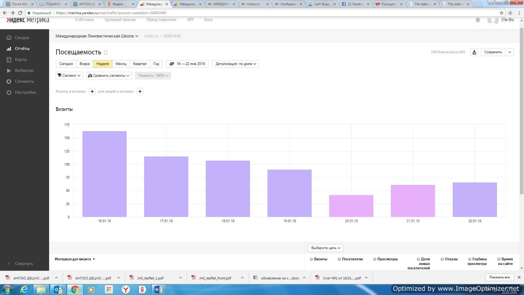The height and width of the screenshot is (295, 524).
Task: Click the 16.01.18 chart bar
Action: click(x=104, y=174)
